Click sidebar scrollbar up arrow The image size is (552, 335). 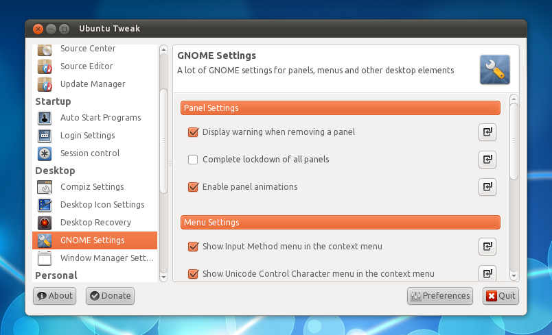coord(163,49)
